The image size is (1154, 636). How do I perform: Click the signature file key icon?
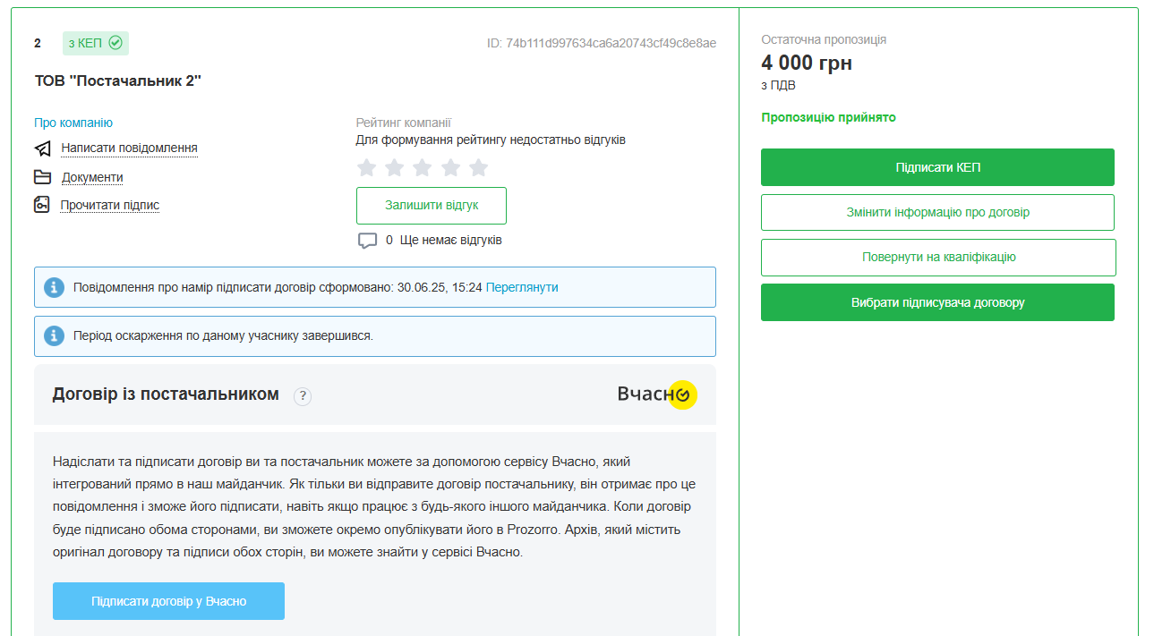(42, 205)
